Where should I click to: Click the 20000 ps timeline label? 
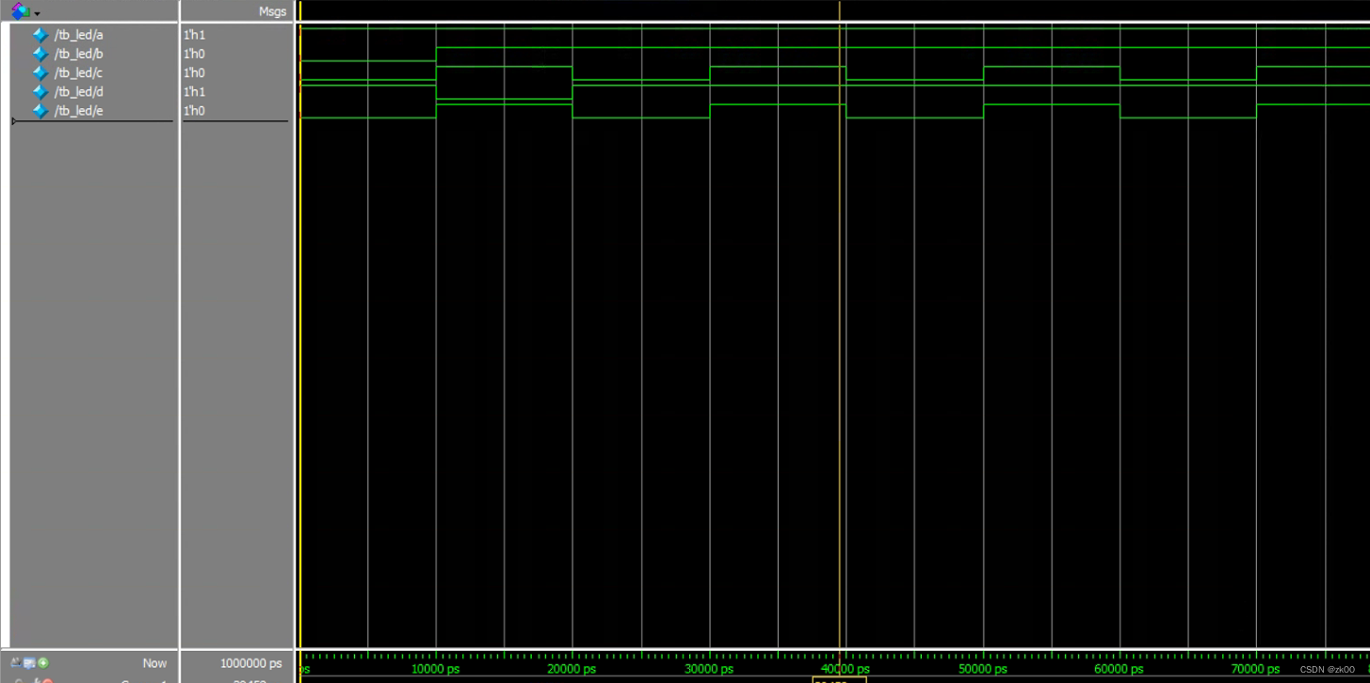coord(572,669)
